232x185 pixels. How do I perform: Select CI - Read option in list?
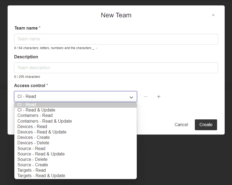(27, 105)
